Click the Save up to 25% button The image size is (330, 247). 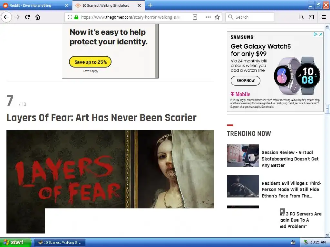tap(90, 62)
